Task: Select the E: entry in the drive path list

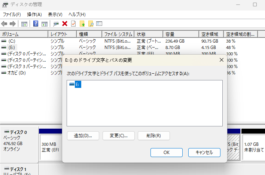Action: [77, 85]
